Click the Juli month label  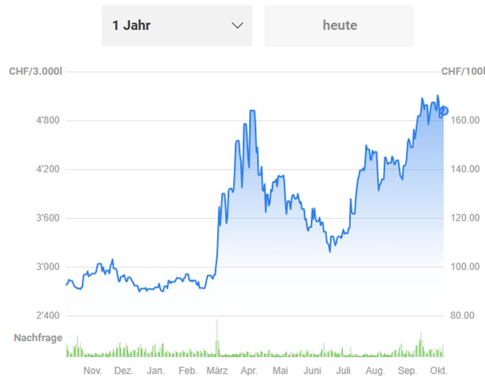(x=343, y=370)
